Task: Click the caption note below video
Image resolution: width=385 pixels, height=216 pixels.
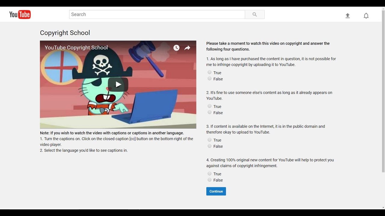Action: [x=112, y=133]
